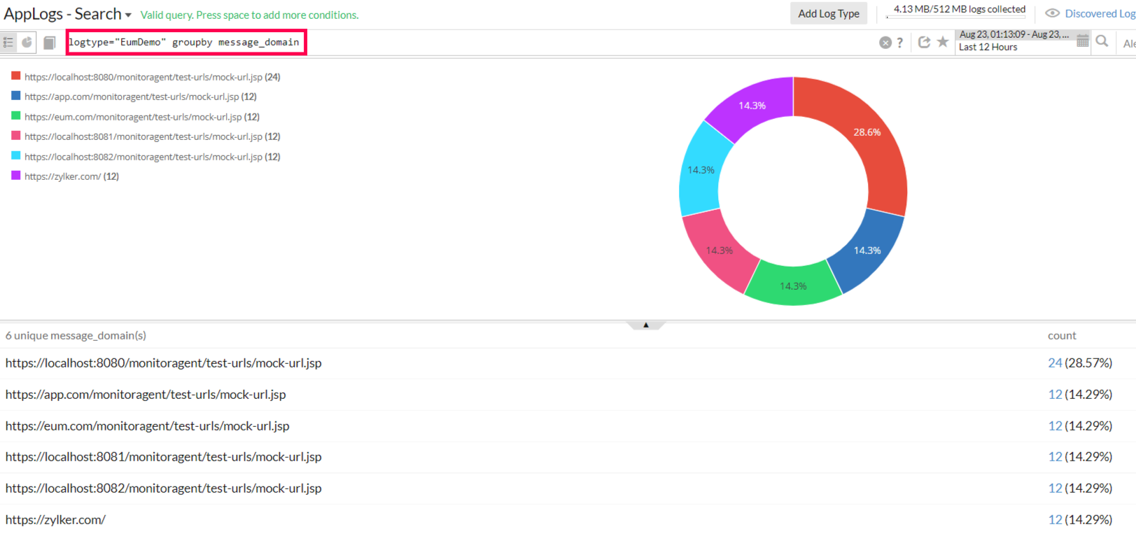The height and width of the screenshot is (534, 1136).
Task: Click the Add Log Type button
Action: click(829, 13)
